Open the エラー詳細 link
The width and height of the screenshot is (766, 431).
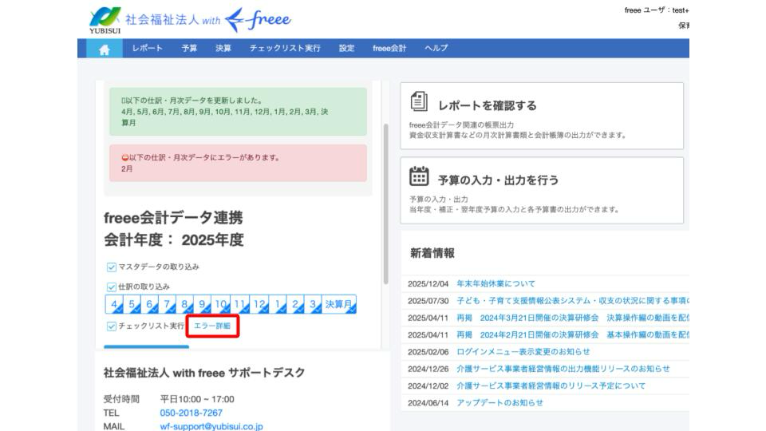point(212,326)
